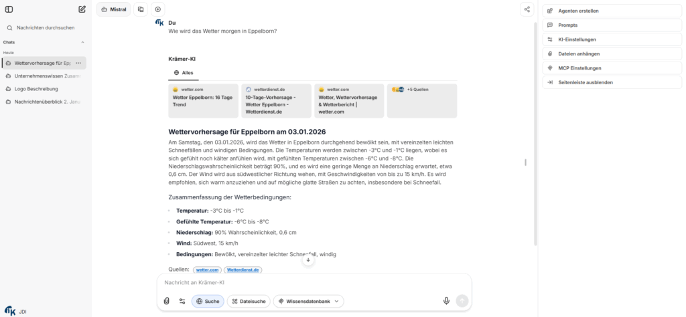The image size is (686, 317).
Task: Collapse the Chats section chevron
Action: (82, 42)
